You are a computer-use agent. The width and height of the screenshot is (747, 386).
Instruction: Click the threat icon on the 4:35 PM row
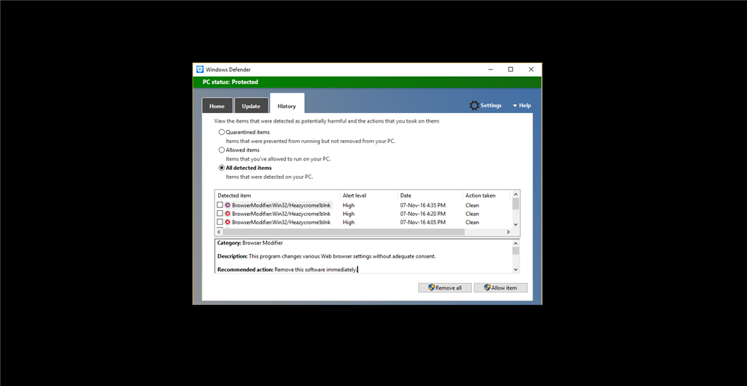[228, 205]
